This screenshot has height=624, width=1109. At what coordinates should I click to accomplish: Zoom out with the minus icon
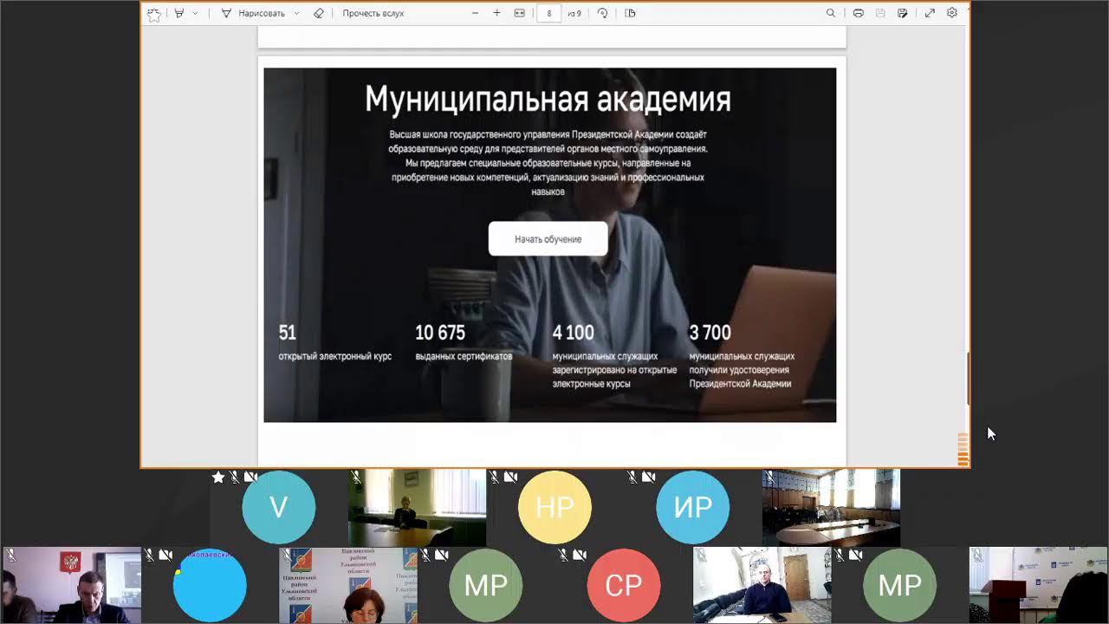tap(475, 13)
